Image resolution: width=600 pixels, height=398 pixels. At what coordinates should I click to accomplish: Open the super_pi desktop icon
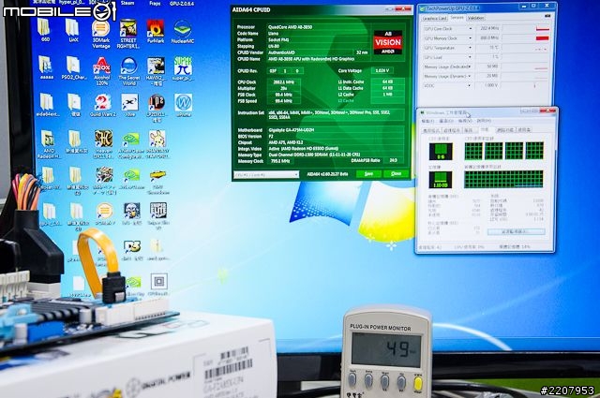click(183, 68)
